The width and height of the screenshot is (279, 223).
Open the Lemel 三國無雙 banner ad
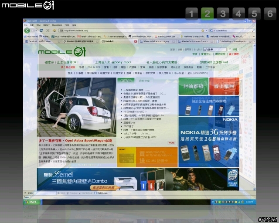pyautogui.click(x=138, y=179)
